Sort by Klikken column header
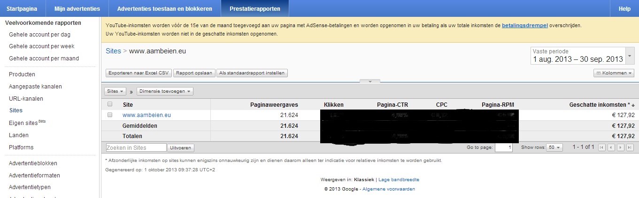 coord(334,105)
